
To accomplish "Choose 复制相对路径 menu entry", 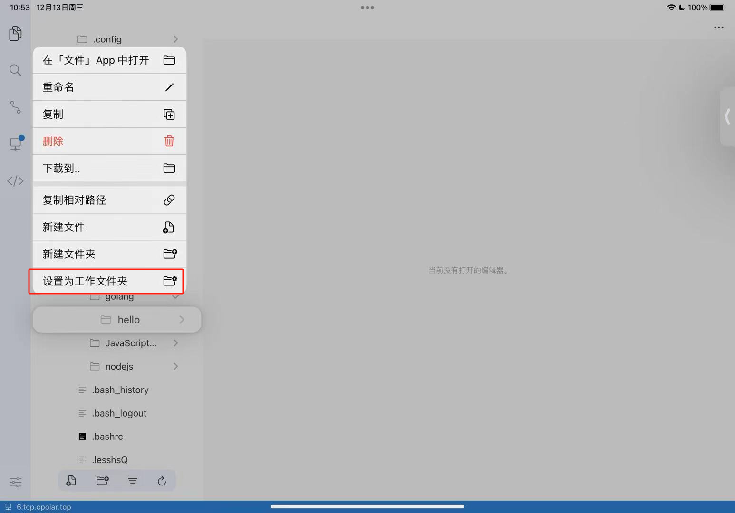I will 109,200.
